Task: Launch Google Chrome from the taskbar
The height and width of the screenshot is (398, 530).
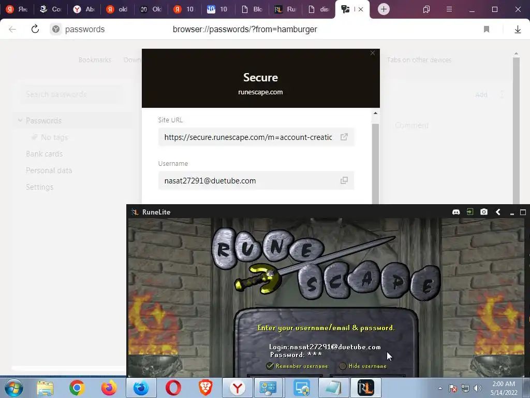Action: click(x=77, y=388)
